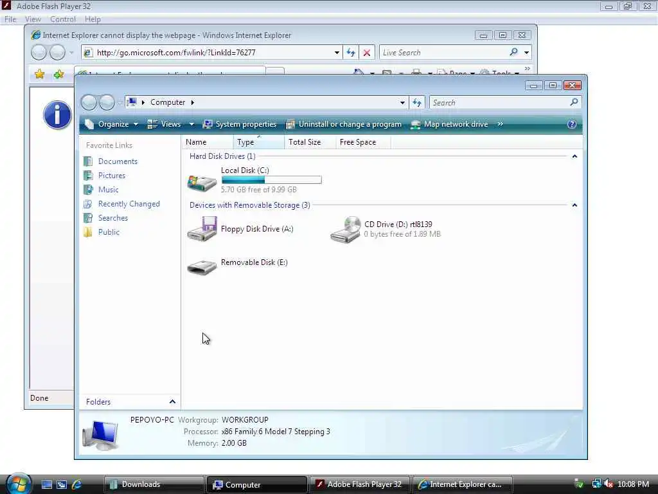The image size is (658, 494).
Task: Click the Switch between windows quick launch icon
Action: click(62, 484)
